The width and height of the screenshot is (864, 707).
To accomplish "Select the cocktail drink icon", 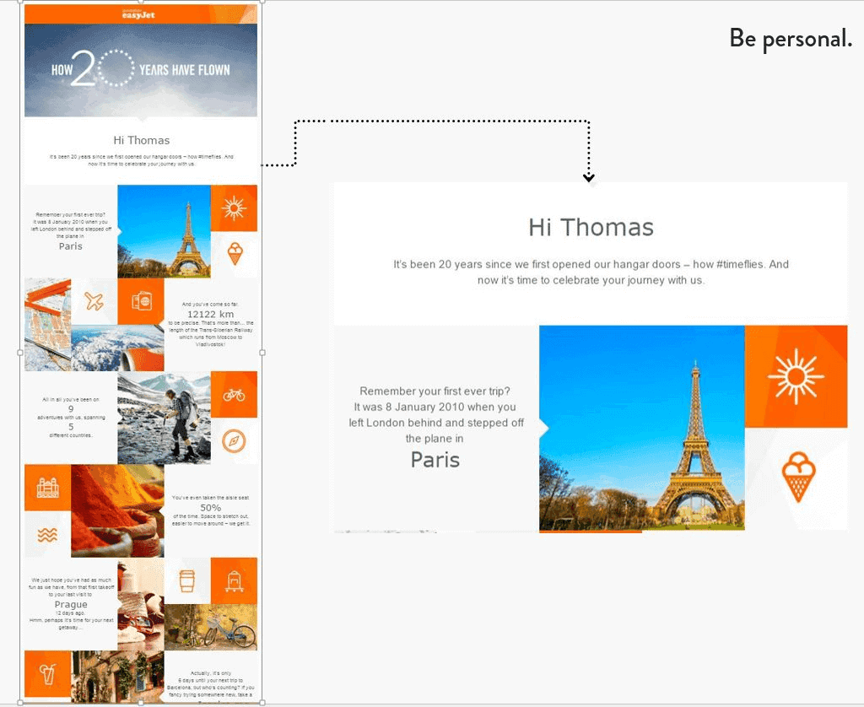I will pos(47,673).
